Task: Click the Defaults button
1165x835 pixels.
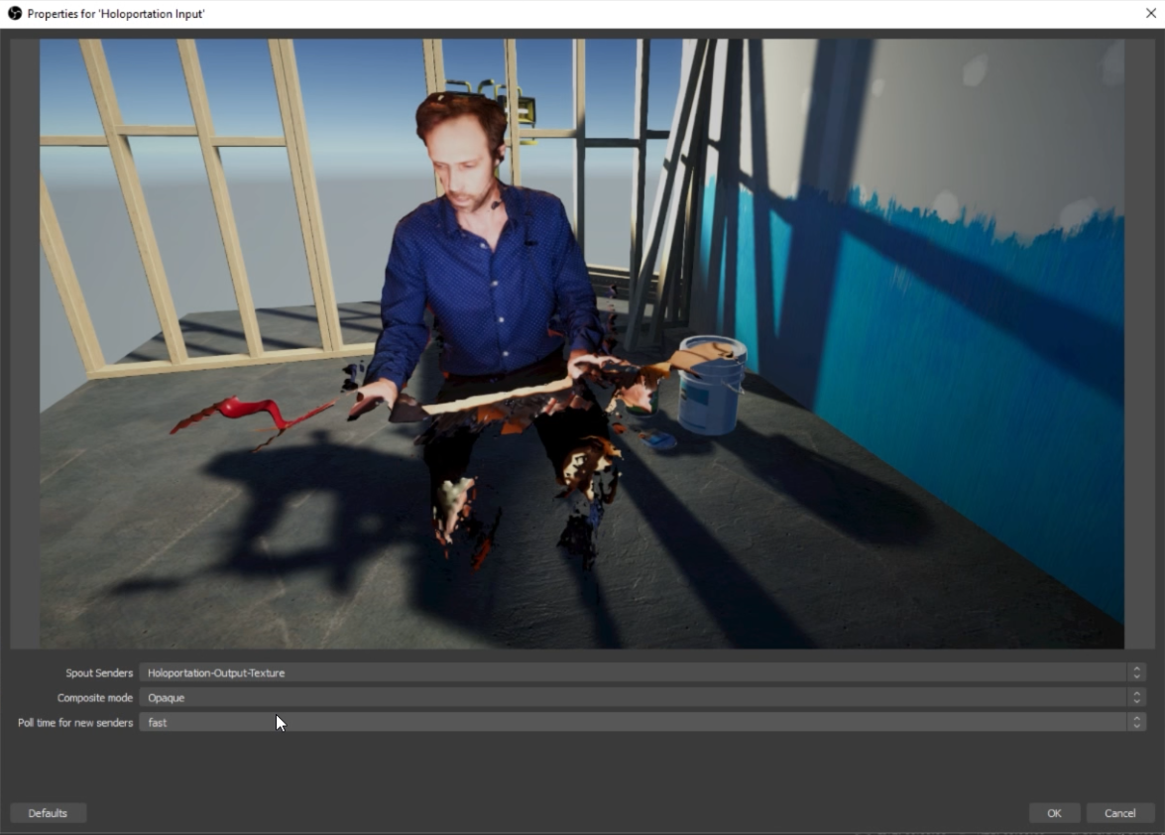Action: [x=48, y=813]
